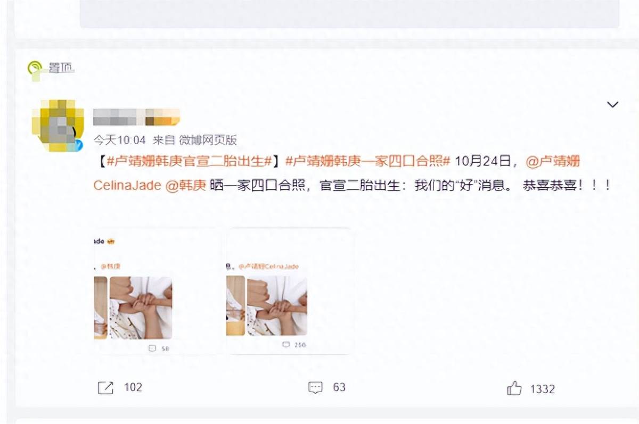The image size is (639, 424).
Task: Open comments via the speech bubble icon beside 63
Action: click(x=315, y=388)
